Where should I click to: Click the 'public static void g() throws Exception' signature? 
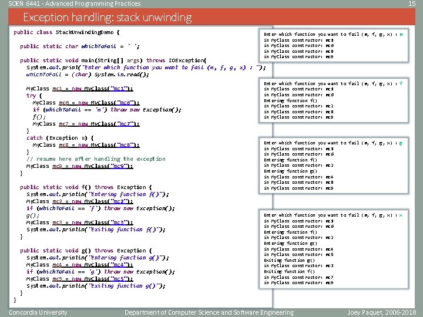click(x=86, y=251)
